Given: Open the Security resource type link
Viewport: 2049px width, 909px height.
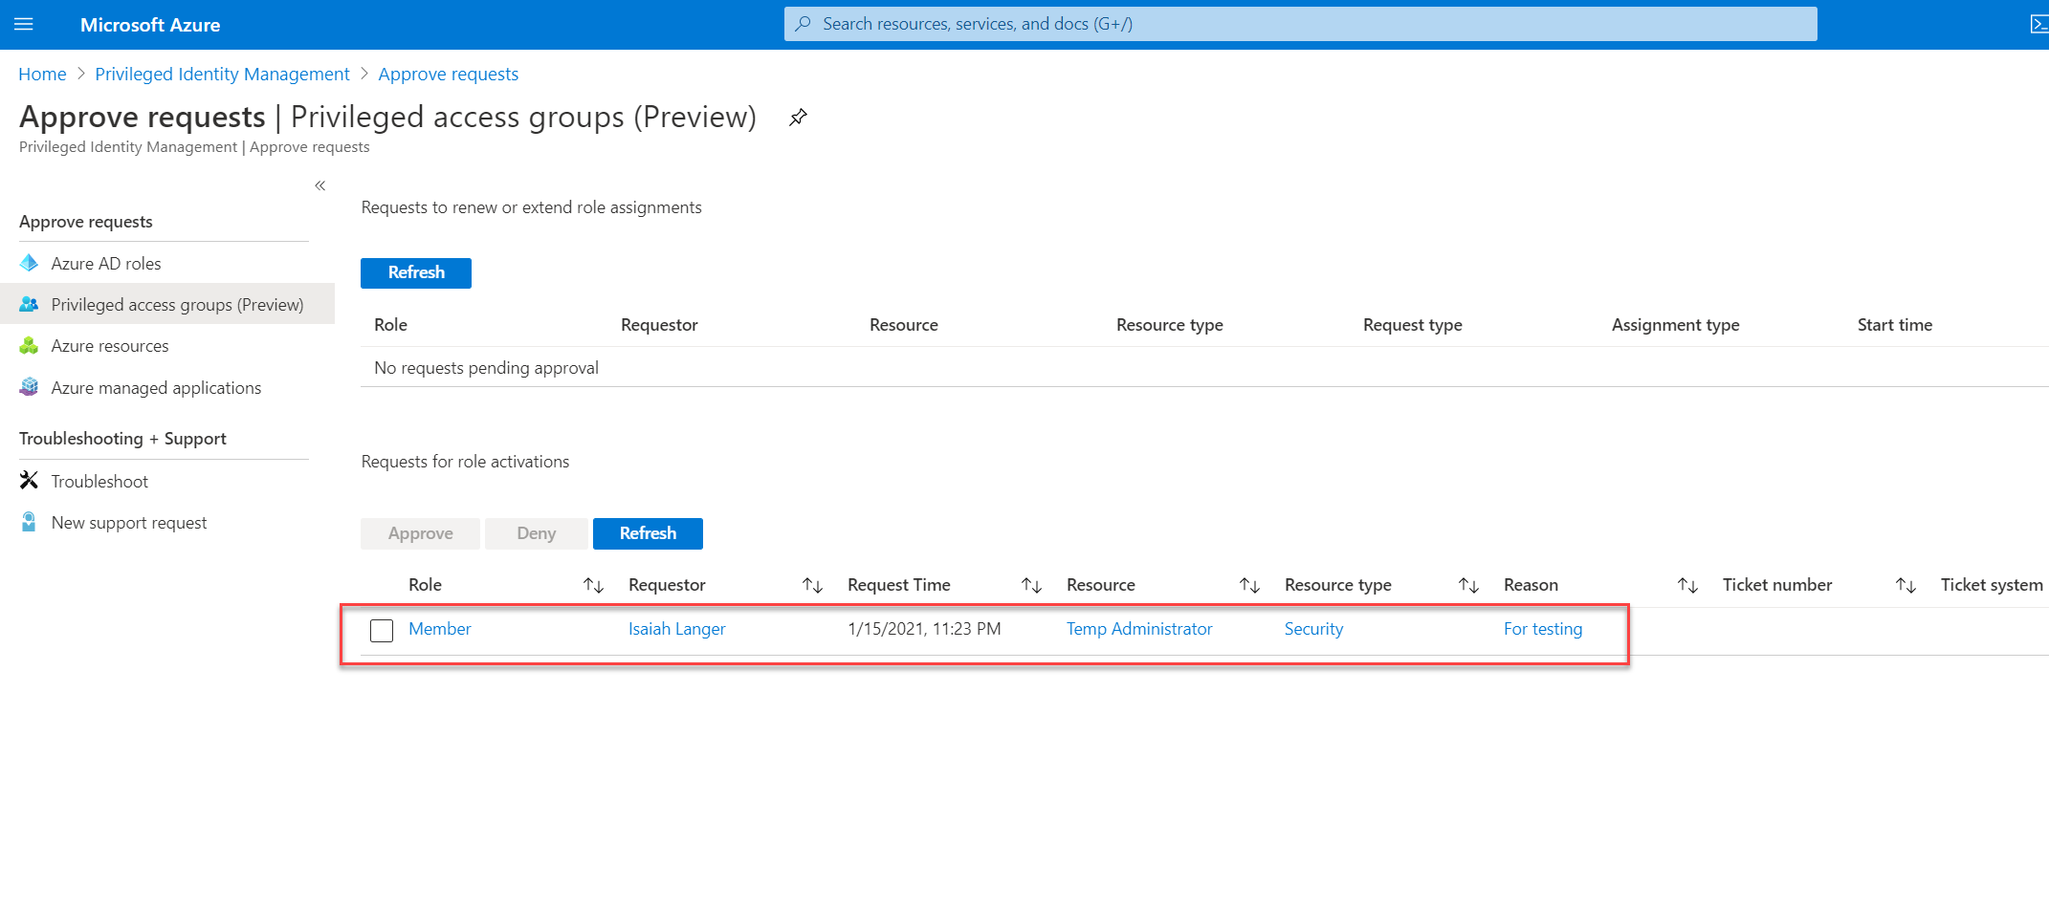Looking at the screenshot, I should (x=1313, y=629).
